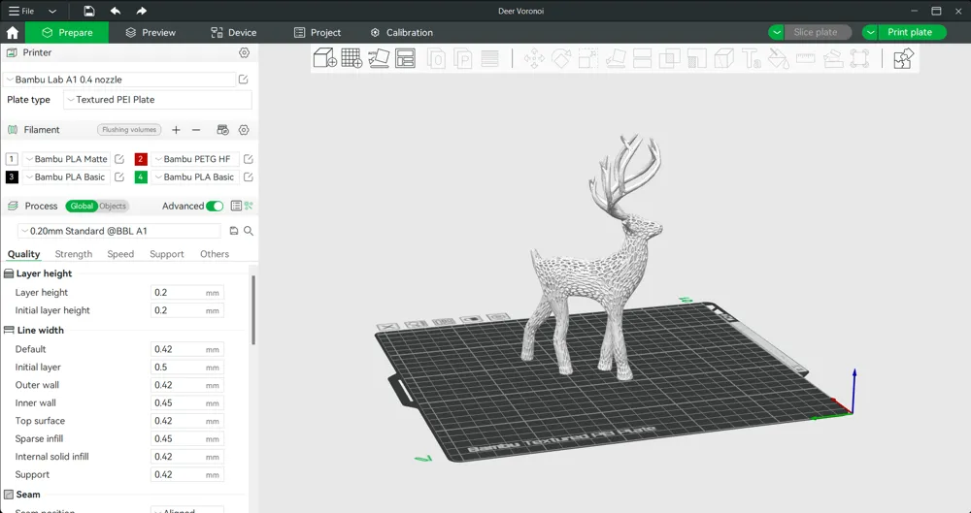Select the Measure ruler tool

pyautogui.click(x=805, y=59)
